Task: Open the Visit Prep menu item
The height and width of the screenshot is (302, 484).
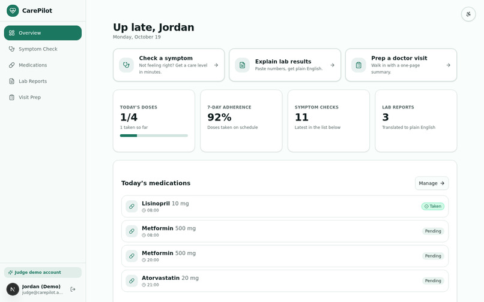Action: point(43,98)
